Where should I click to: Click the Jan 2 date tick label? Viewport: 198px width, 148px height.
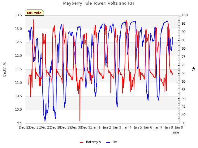107,127
